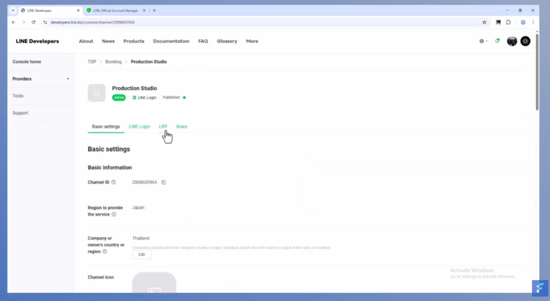The height and width of the screenshot is (301, 550).
Task: Open the LINE Login tab
Action: (x=139, y=126)
